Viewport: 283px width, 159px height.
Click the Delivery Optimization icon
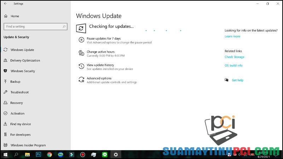pos(6,60)
